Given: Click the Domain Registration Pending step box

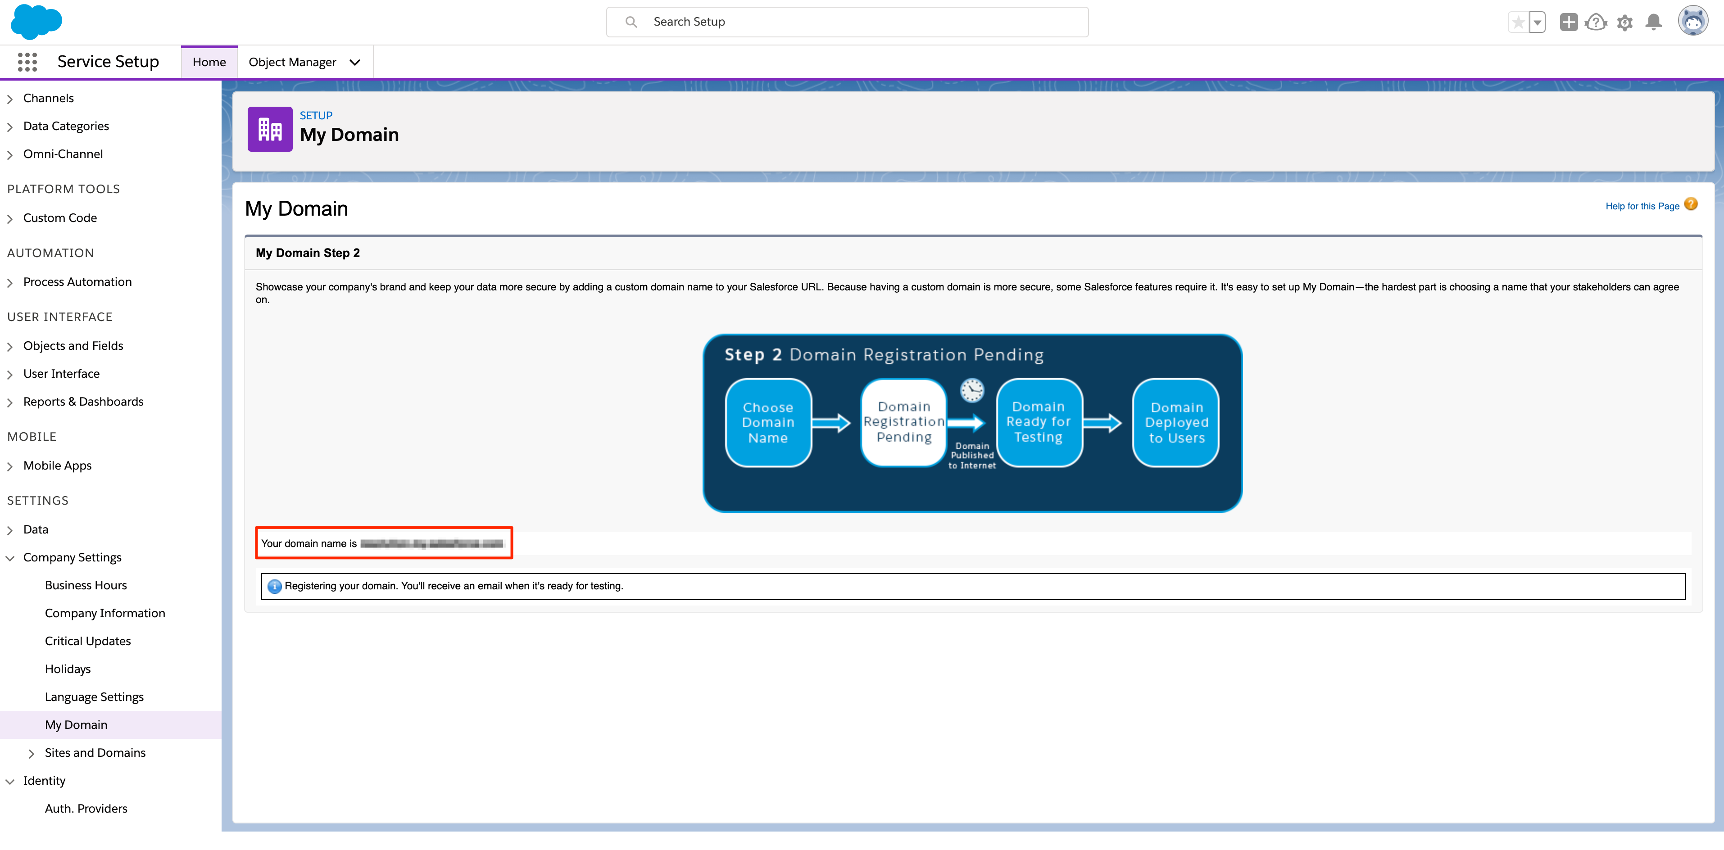Looking at the screenshot, I should [903, 423].
